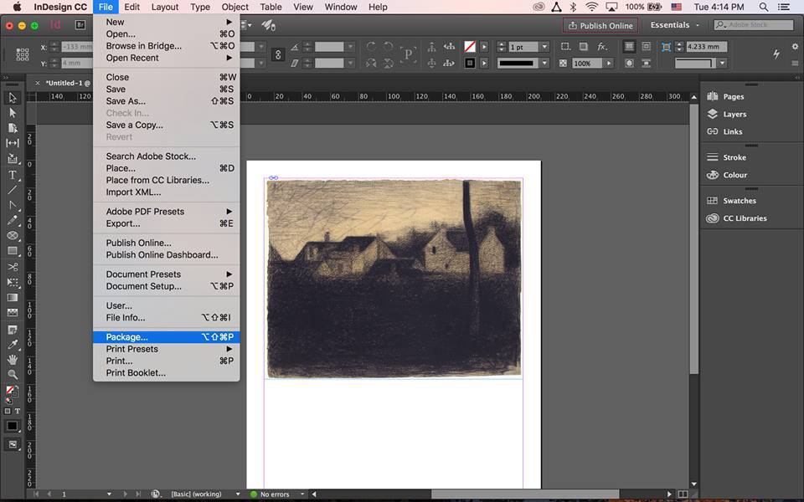Select the Eyedropper tool
Viewport: 804px width, 502px height.
13,344
